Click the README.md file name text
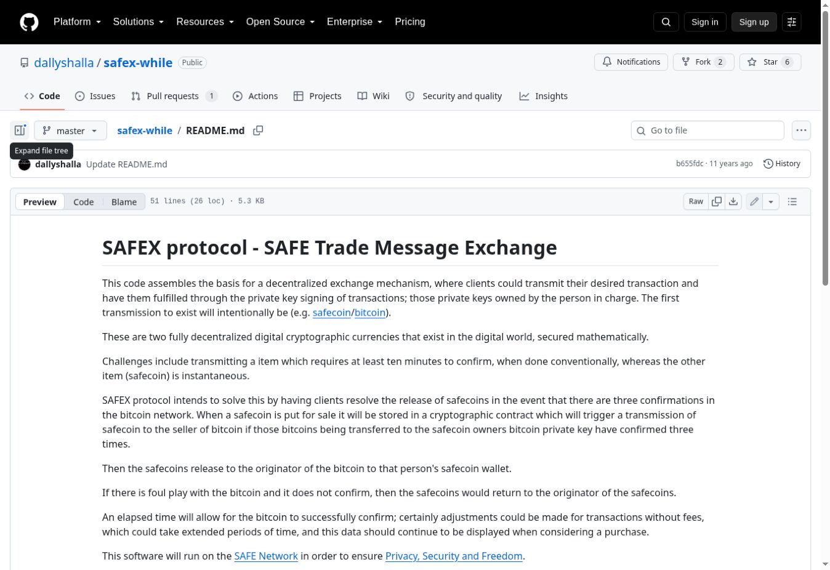Viewport: 830px width, 570px height. click(216, 130)
